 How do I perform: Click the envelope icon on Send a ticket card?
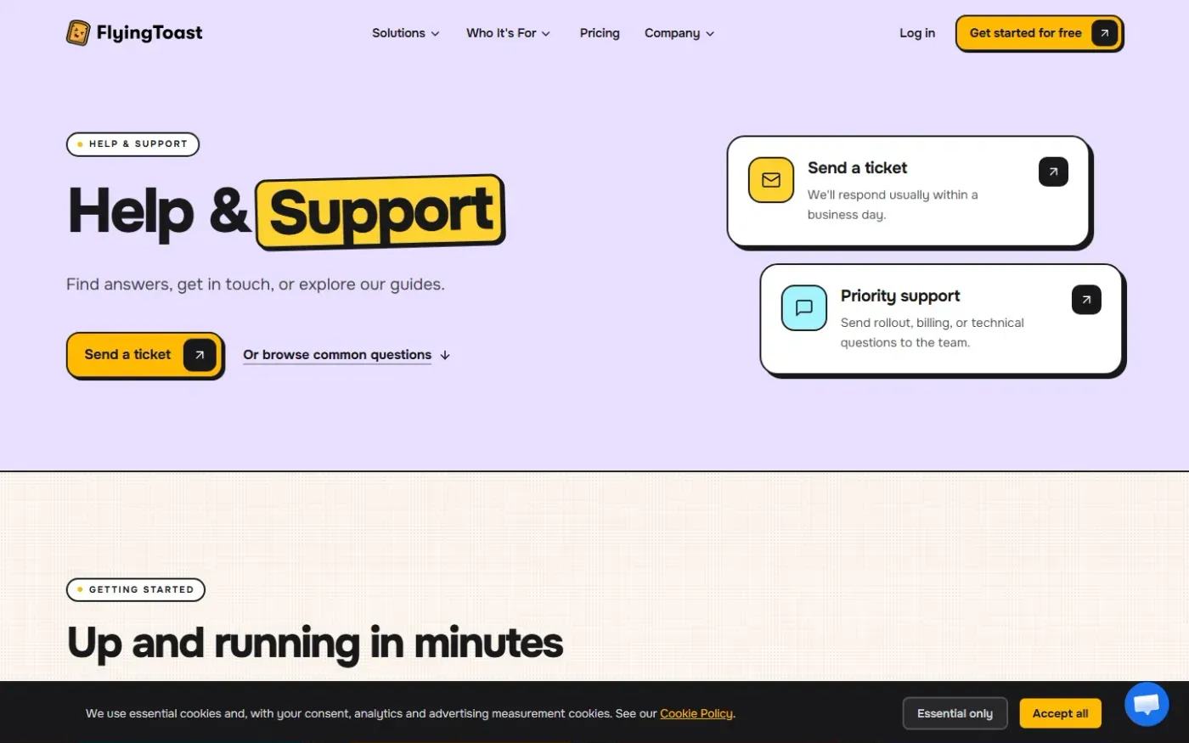coord(771,180)
